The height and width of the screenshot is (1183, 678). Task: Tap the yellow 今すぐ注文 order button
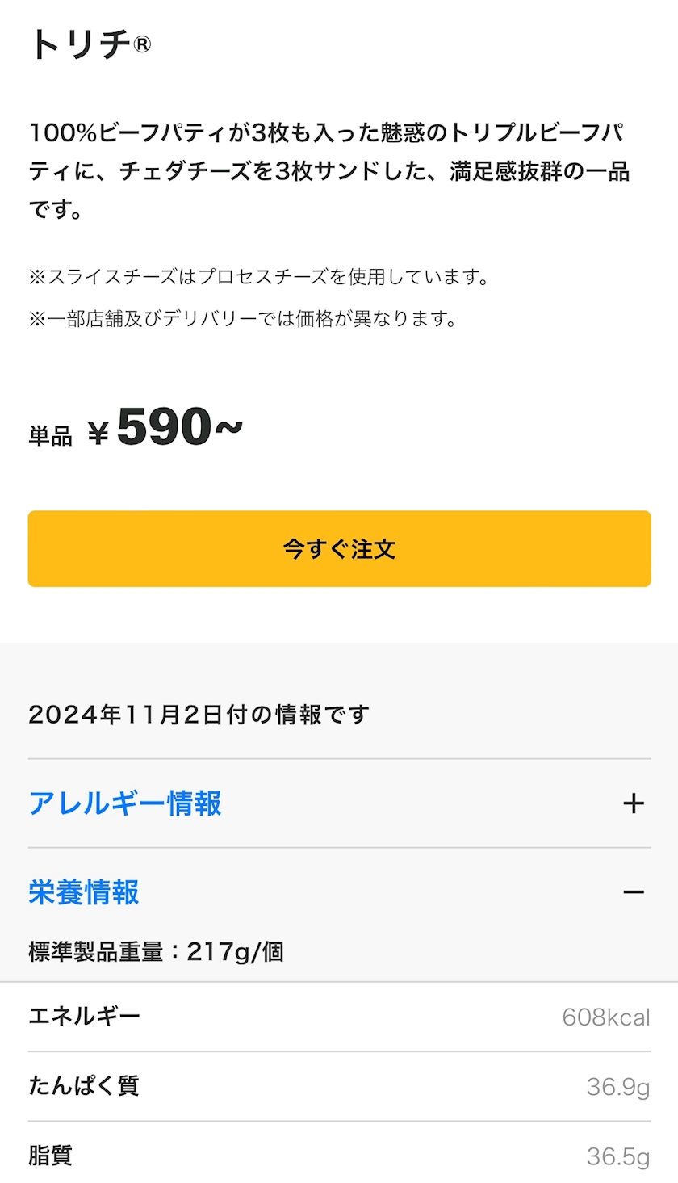tap(339, 548)
